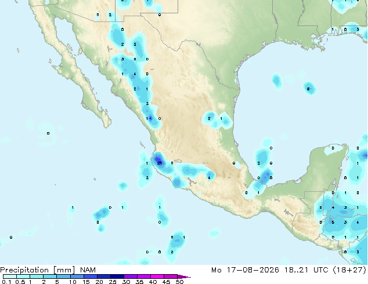368x284 pixels.
Task: Click the 2–5 mm legend swatch
Action: tap(50, 276)
